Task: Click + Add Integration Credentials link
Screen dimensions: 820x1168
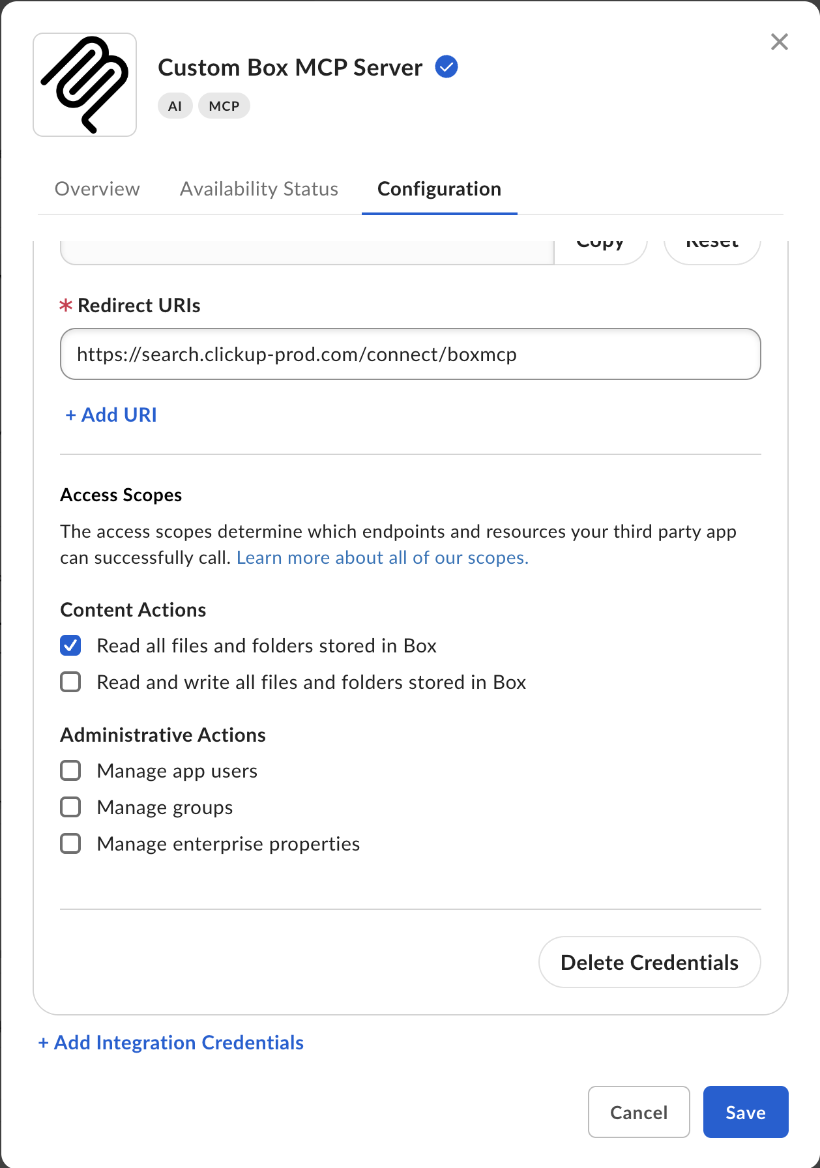Action: point(171,1042)
